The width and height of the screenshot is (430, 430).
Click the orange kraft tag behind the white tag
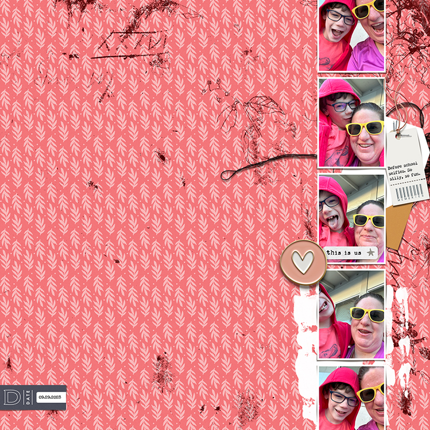tap(398, 226)
